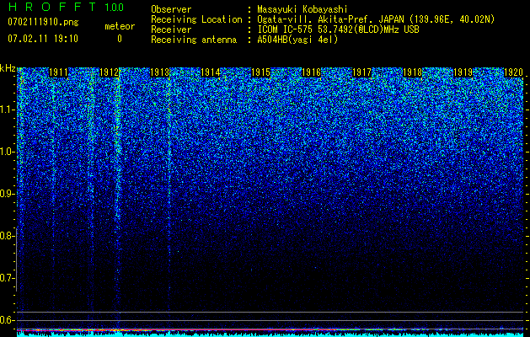The image size is (530, 337).
Task: Click the HROFFT program title text
Action: (52, 7)
